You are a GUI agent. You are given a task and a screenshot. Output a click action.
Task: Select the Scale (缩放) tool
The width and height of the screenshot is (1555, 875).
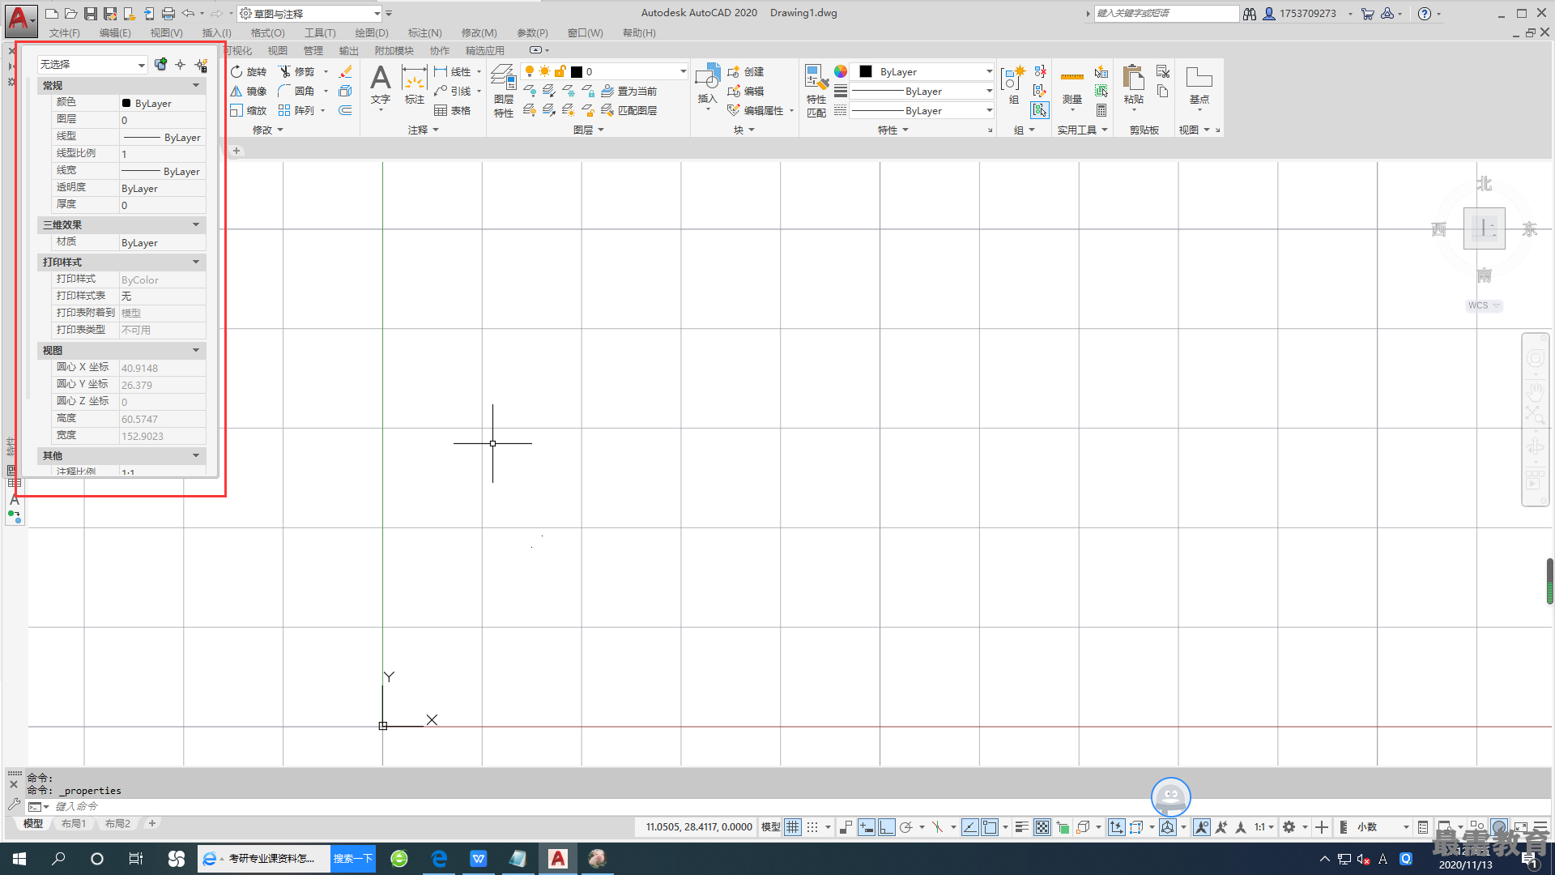(x=248, y=110)
